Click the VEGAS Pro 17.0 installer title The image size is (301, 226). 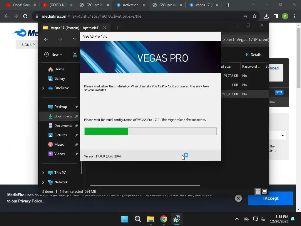(95, 36)
